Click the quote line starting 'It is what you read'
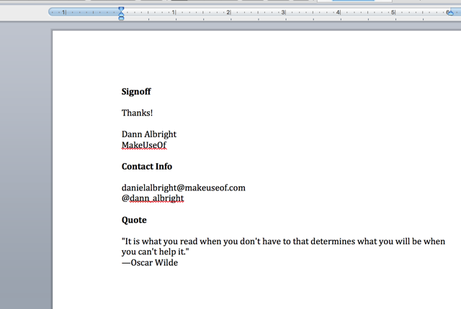This screenshot has height=309, width=461. point(283,241)
